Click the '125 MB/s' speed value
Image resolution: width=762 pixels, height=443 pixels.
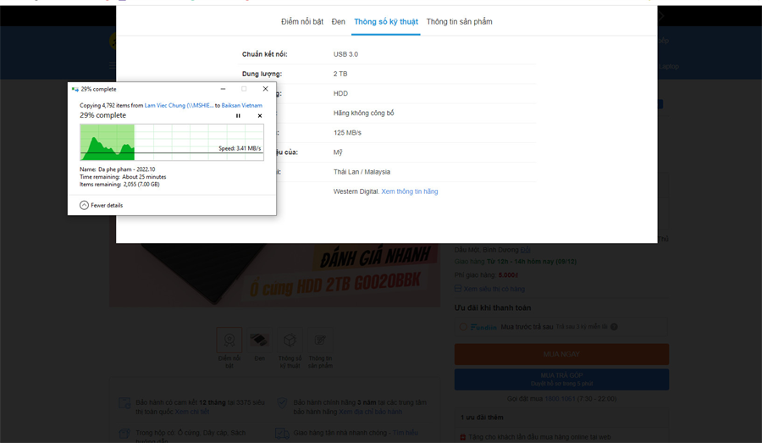tap(347, 133)
